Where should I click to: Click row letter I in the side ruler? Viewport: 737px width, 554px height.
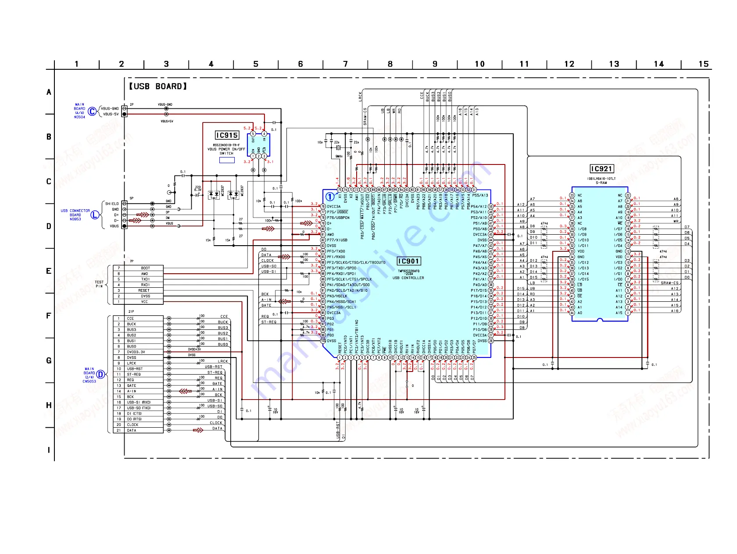coord(49,450)
